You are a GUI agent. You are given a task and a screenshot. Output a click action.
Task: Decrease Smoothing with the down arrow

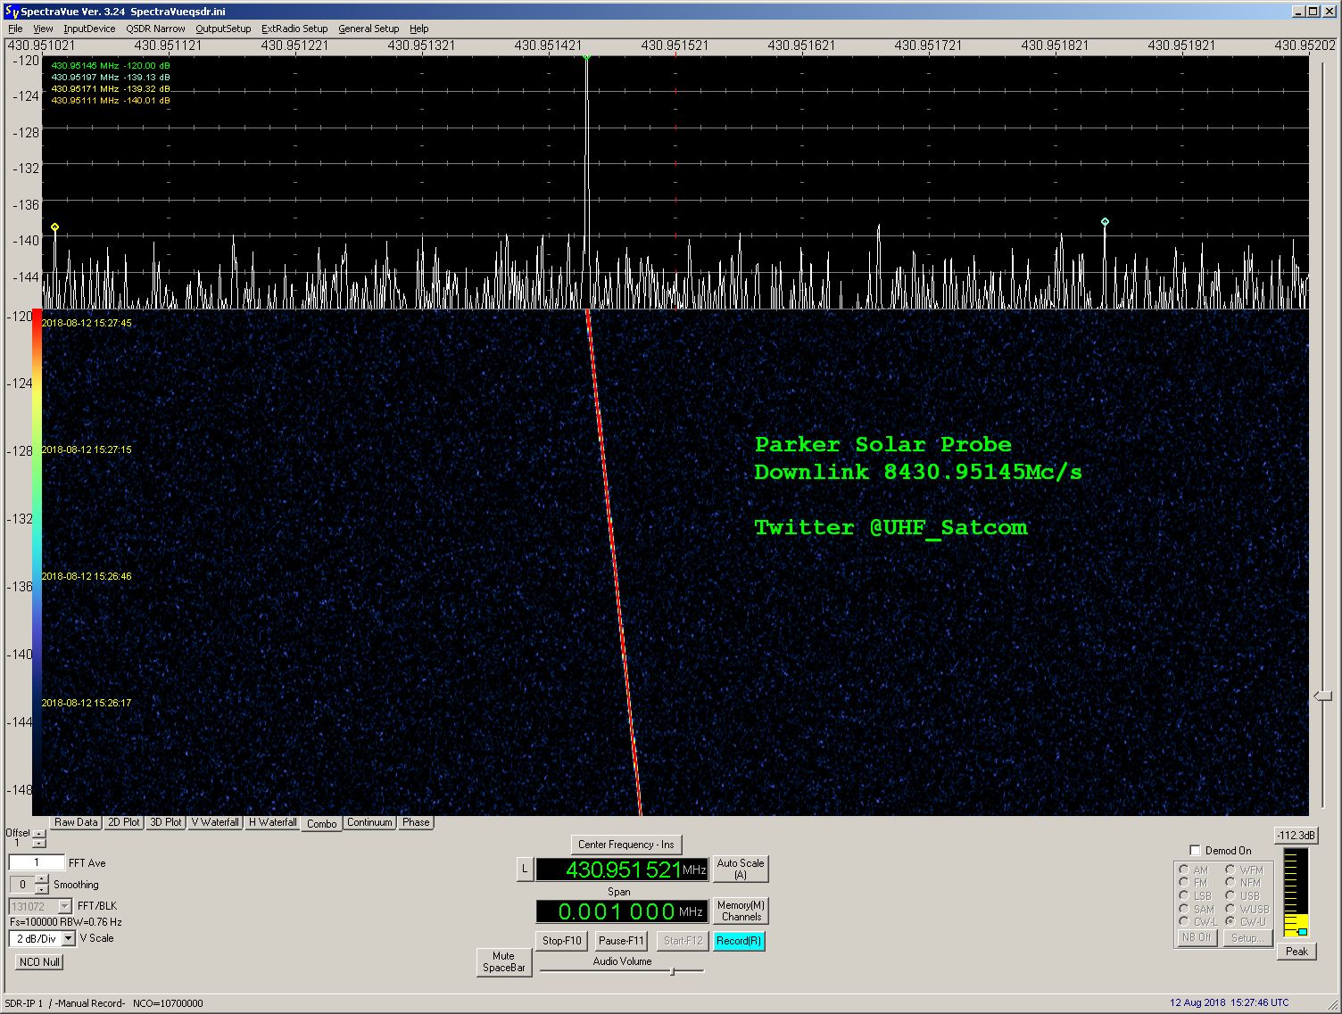click(x=41, y=889)
